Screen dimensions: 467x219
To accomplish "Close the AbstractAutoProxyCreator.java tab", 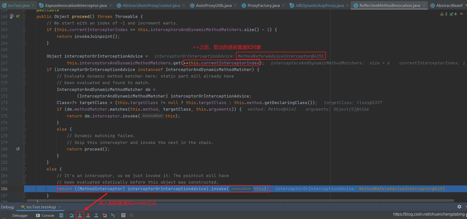I will [184, 5].
